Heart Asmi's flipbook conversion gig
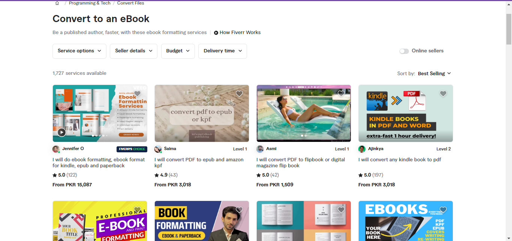The image size is (512, 241). point(341,94)
